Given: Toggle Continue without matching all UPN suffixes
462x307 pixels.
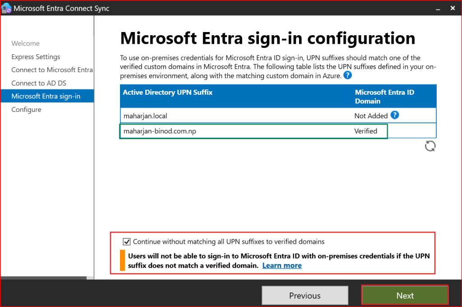Looking at the screenshot, I should (x=127, y=242).
